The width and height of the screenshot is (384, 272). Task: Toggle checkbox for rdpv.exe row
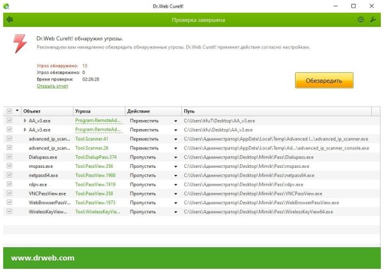(x=10, y=184)
